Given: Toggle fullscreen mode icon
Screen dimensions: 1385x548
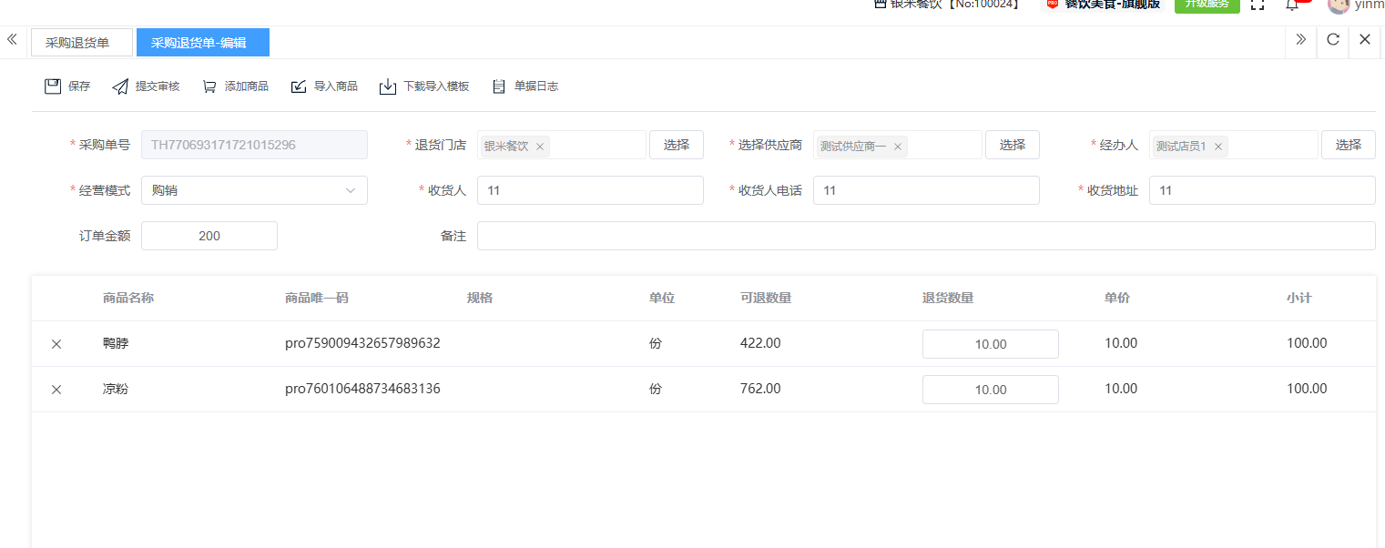Looking at the screenshot, I should click(x=1258, y=5).
